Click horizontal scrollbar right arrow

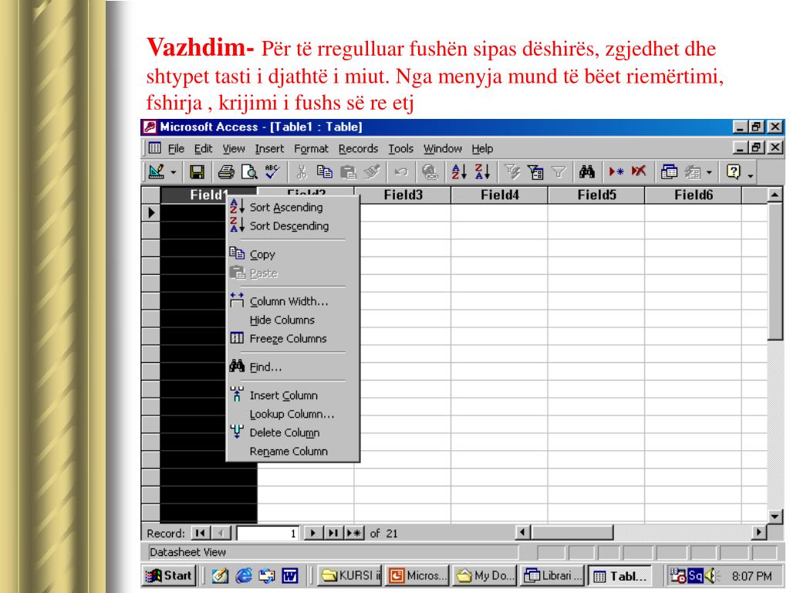[758, 533]
